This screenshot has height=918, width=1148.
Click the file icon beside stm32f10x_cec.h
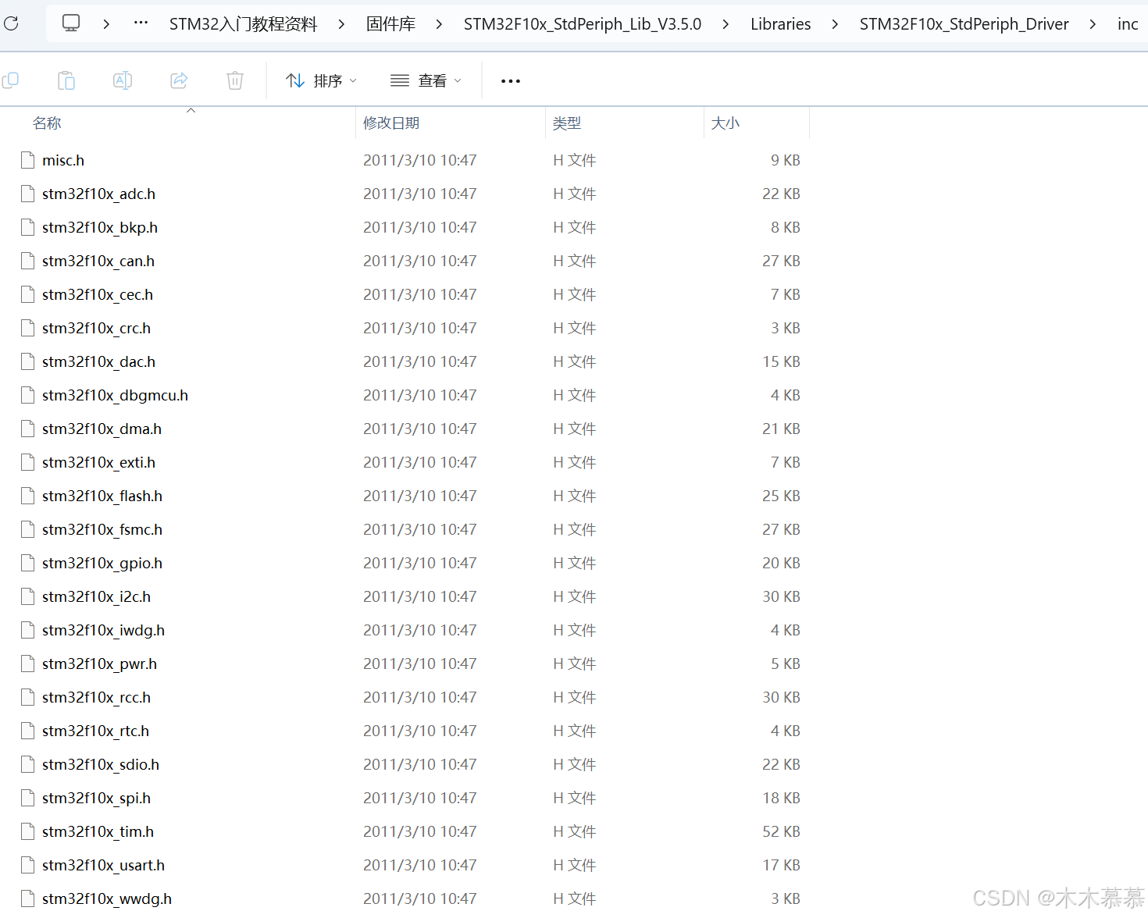pos(28,294)
